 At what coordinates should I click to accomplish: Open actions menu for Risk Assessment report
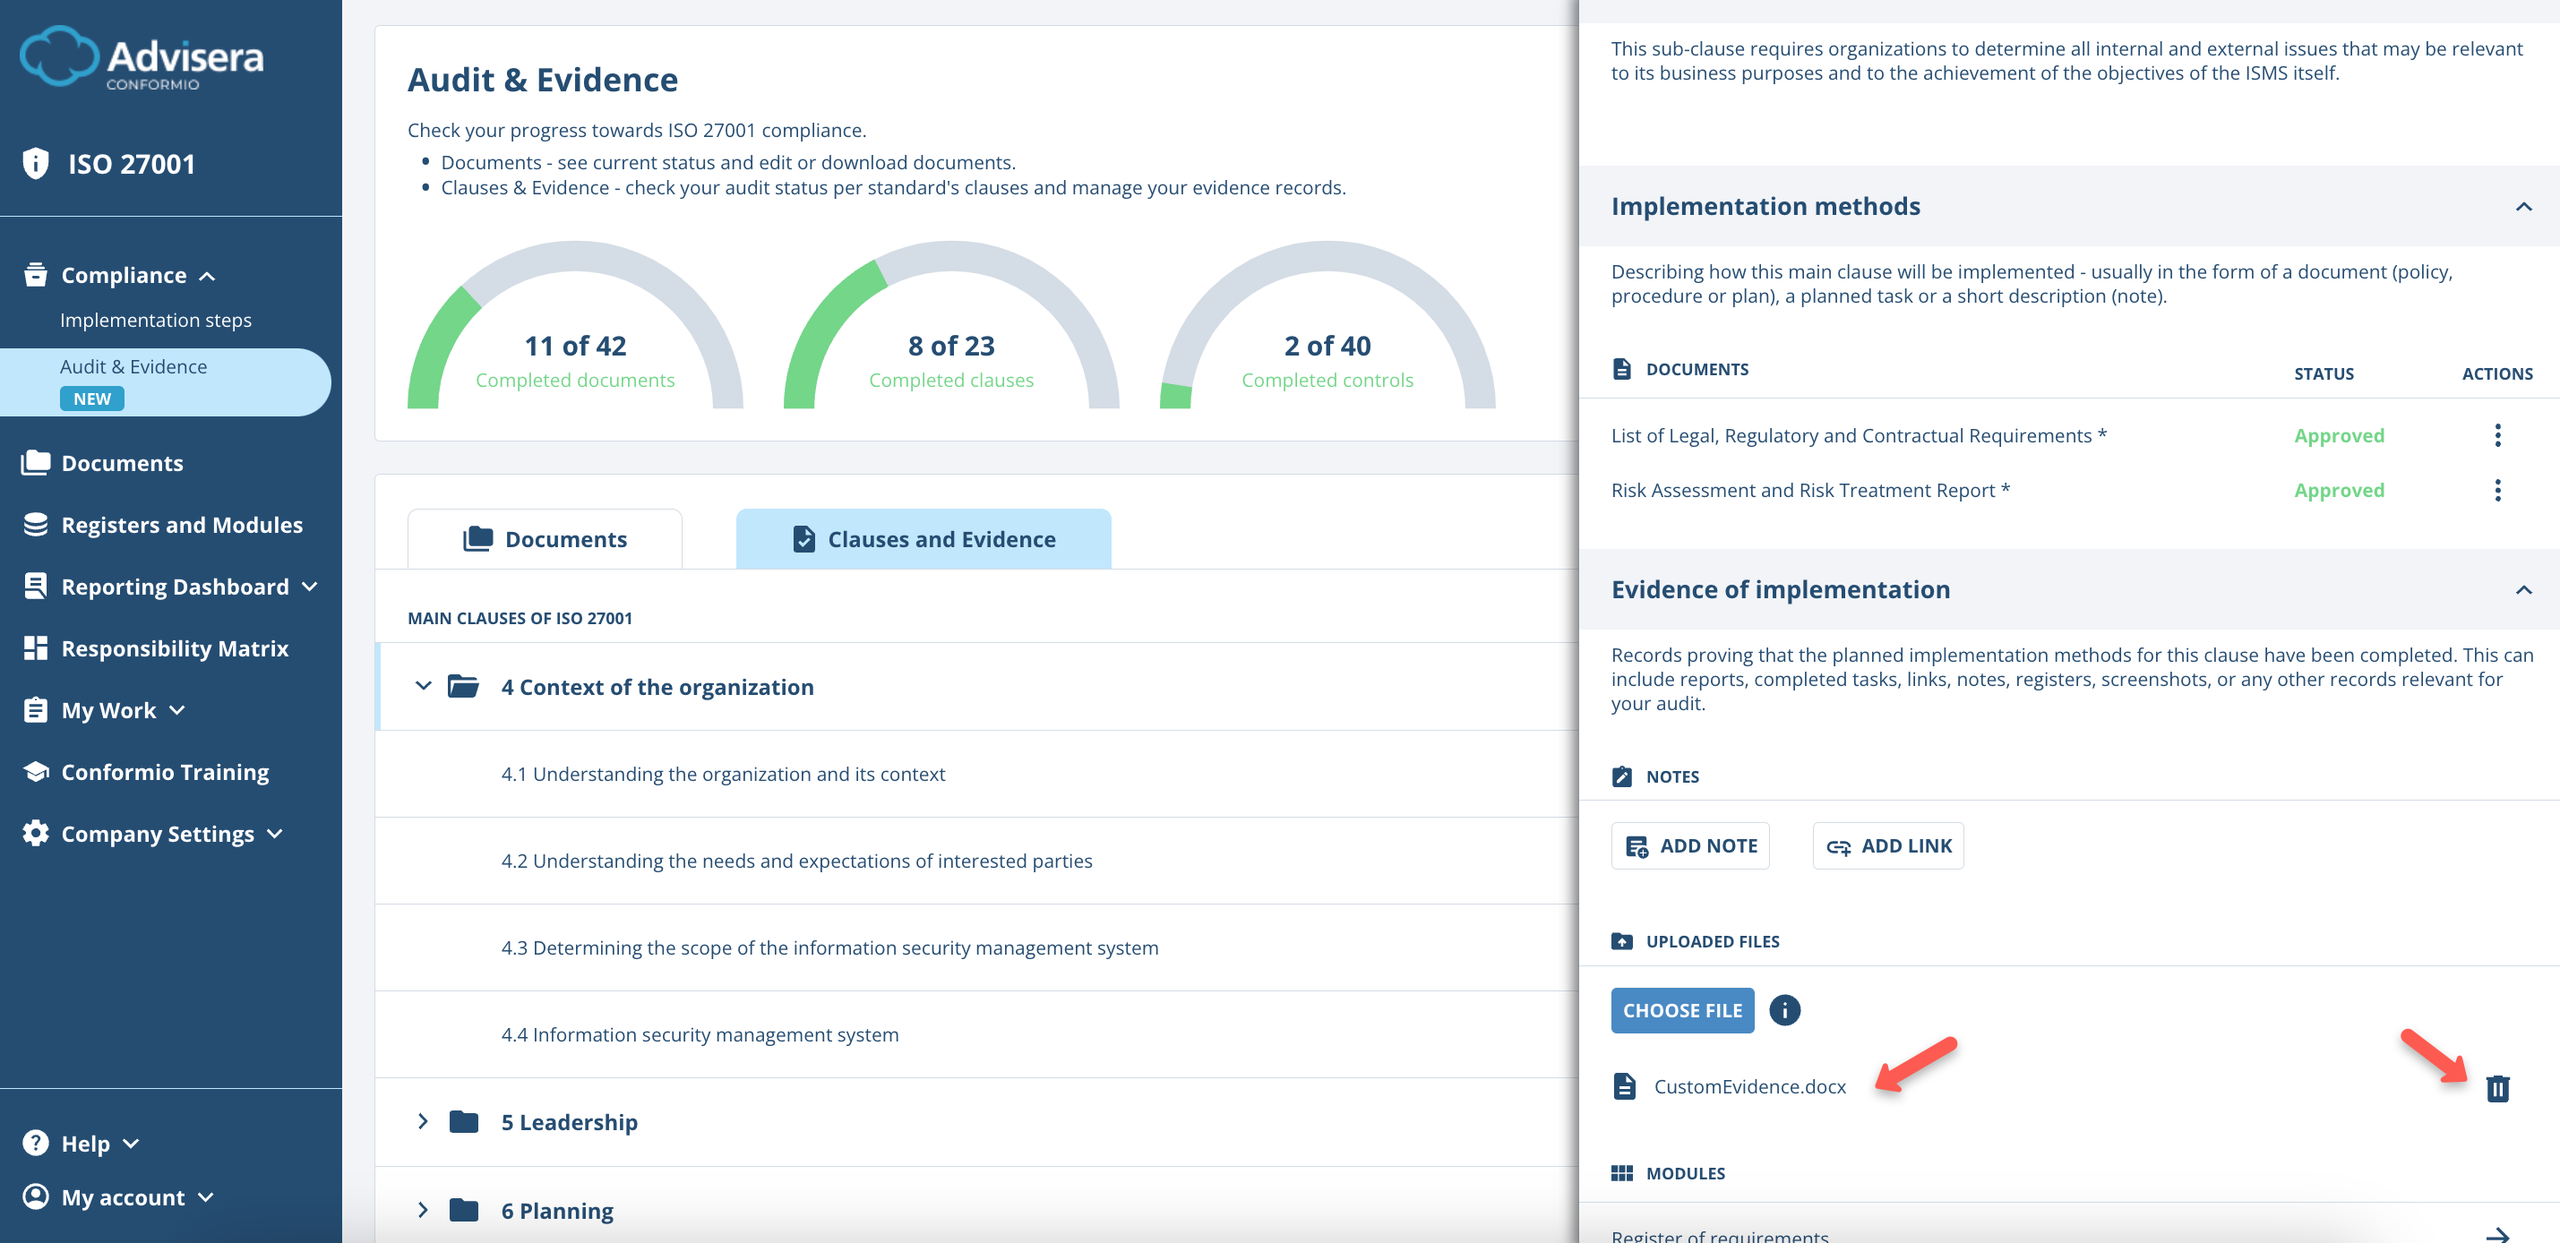point(2497,490)
